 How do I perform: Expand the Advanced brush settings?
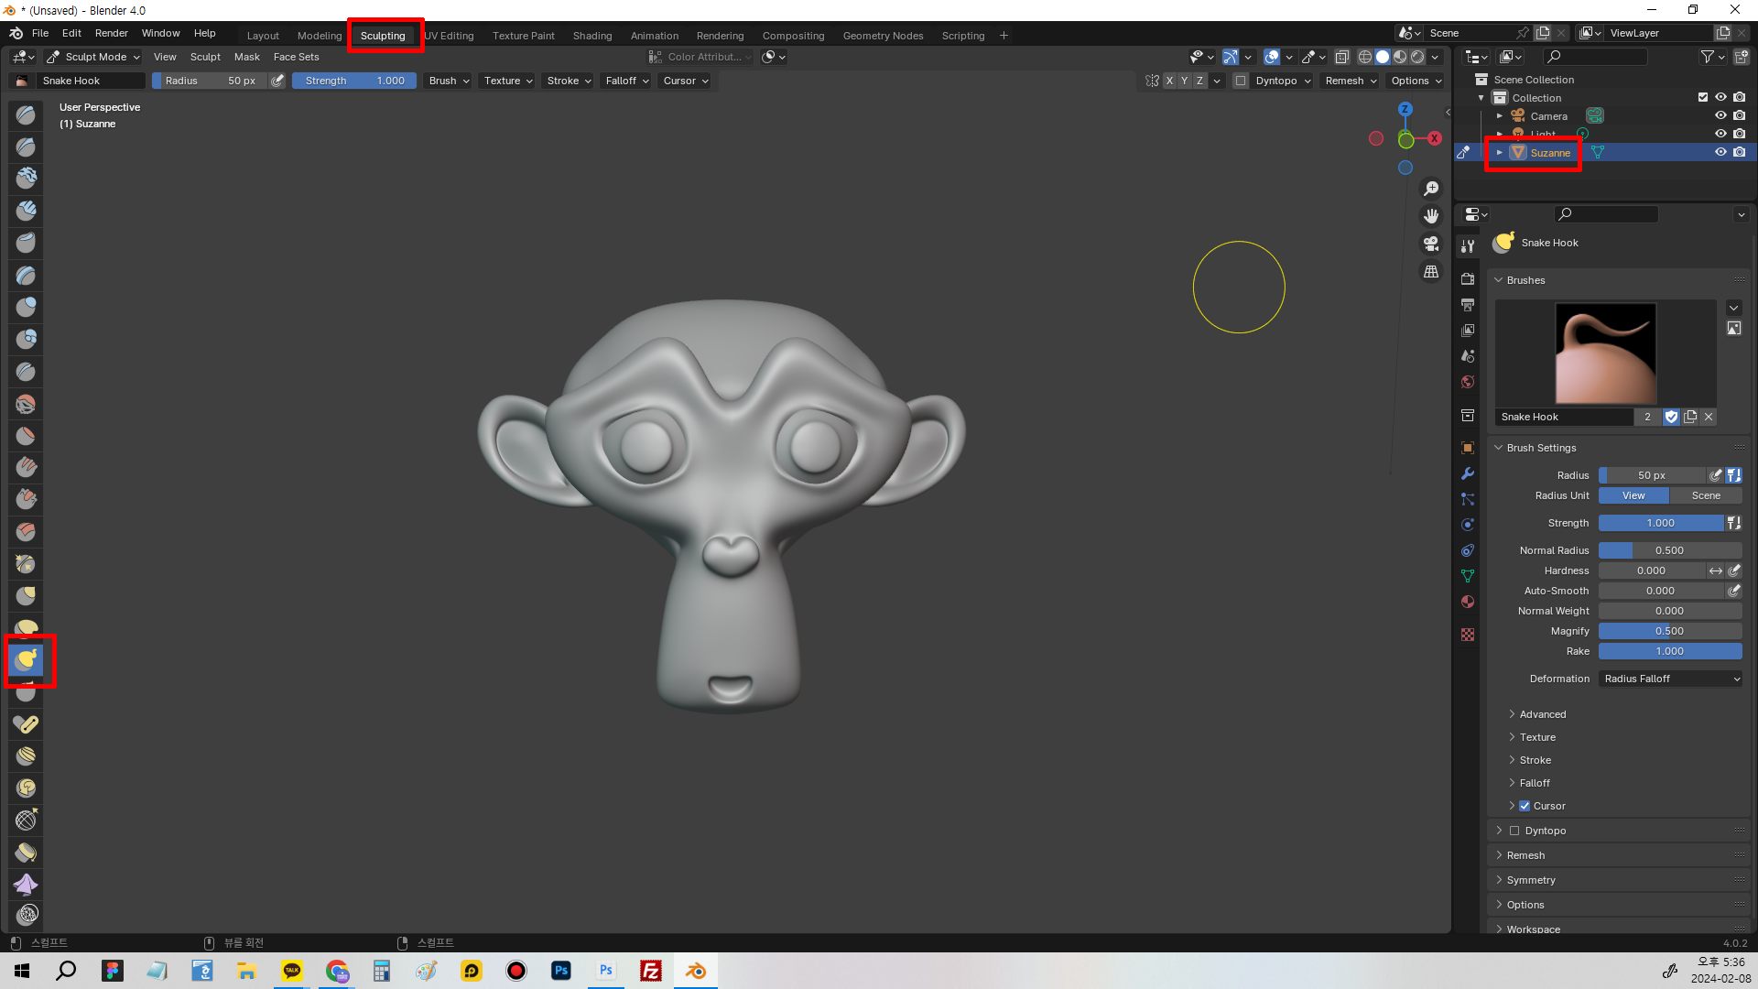(1543, 714)
